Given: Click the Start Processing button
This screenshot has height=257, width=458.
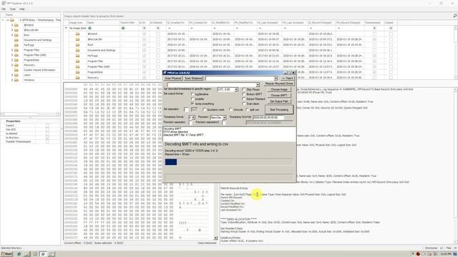Looking at the screenshot, I should tap(279, 109).
